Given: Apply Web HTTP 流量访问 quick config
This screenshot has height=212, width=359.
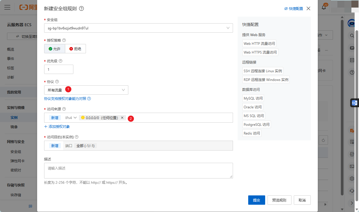Looking at the screenshot, I should click(259, 43).
